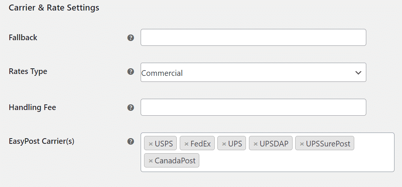The height and width of the screenshot is (187, 402).
Task: Focus the Handling Fee input box
Action: click(253, 107)
